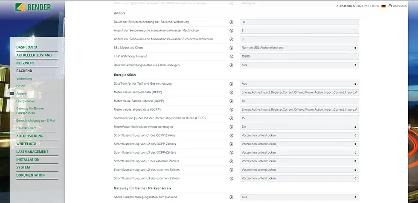This screenshot has height=203, width=418.
Task: Open Stromflussrichtung L1 externer Zähler dropdown
Action: (x=299, y=161)
